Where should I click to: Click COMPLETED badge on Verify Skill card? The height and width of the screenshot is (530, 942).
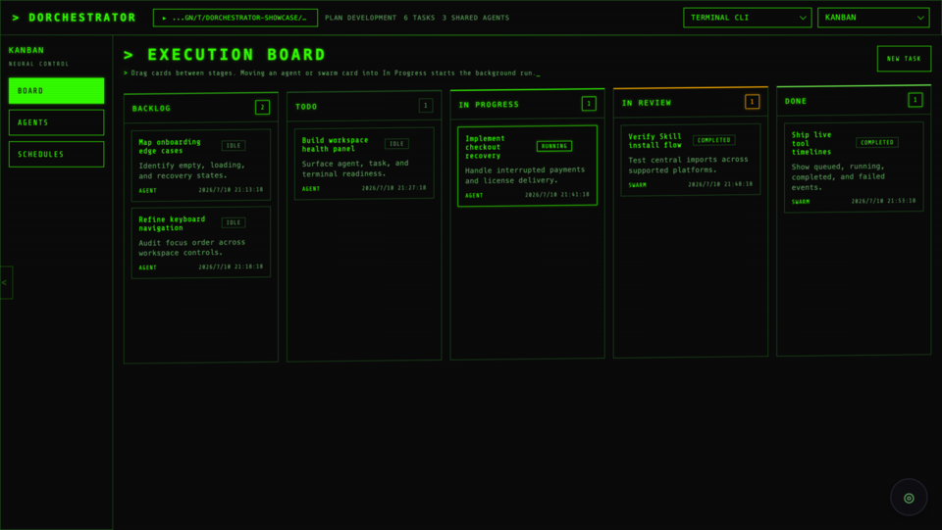click(x=713, y=140)
